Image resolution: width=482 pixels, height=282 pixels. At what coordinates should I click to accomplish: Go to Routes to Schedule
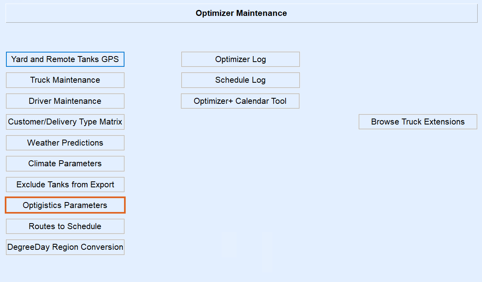pyautogui.click(x=65, y=226)
